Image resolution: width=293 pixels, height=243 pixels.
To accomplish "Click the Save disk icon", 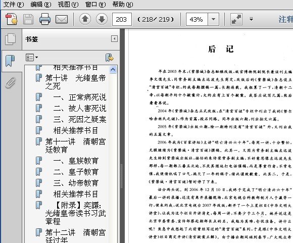I will coord(28,19).
